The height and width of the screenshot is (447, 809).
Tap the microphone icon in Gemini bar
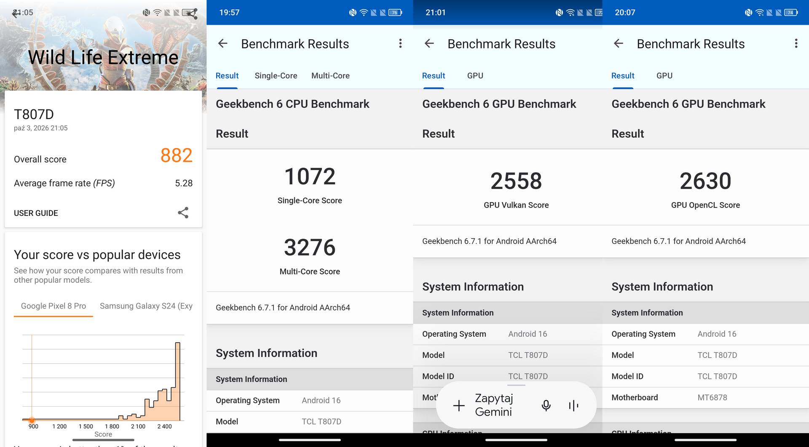(546, 405)
